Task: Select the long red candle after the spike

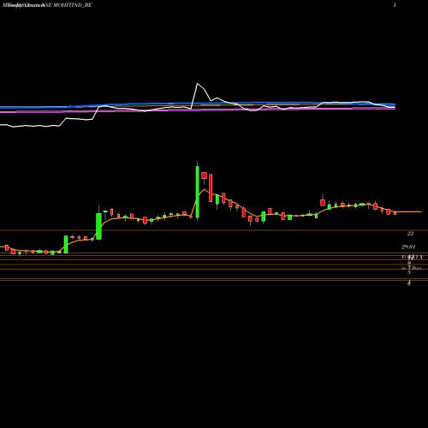Action: [x=211, y=188]
